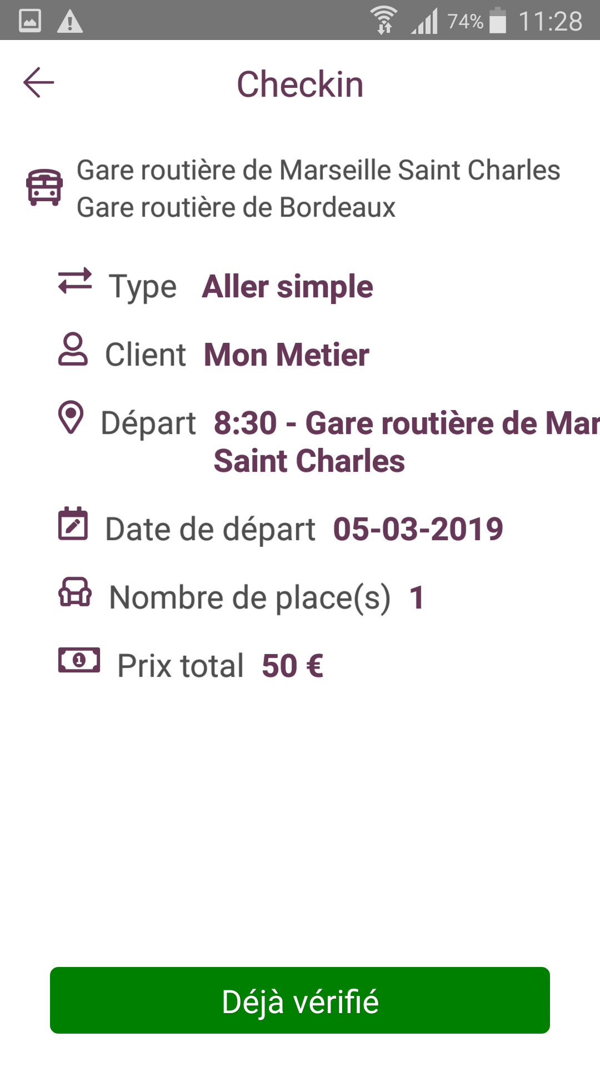Viewport: 600px width, 1067px height.
Task: Tap the departure date calendar icon
Action: (73, 523)
